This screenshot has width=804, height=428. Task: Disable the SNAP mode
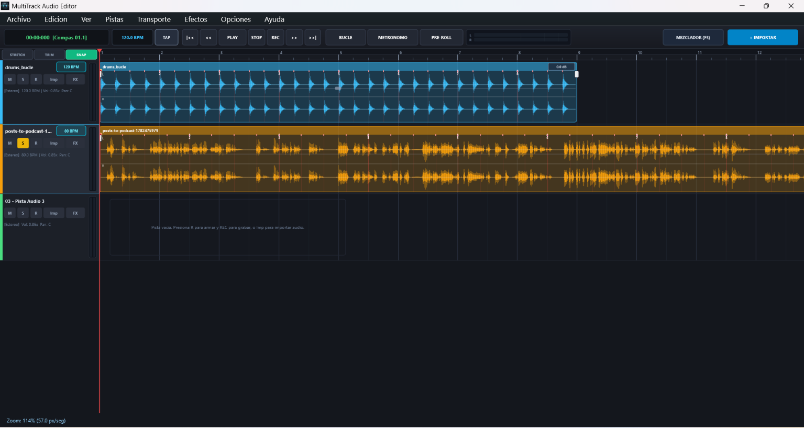(81, 54)
